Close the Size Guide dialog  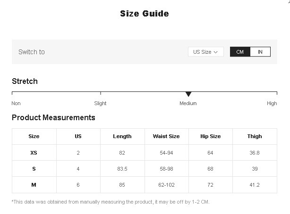click(x=288, y=1)
